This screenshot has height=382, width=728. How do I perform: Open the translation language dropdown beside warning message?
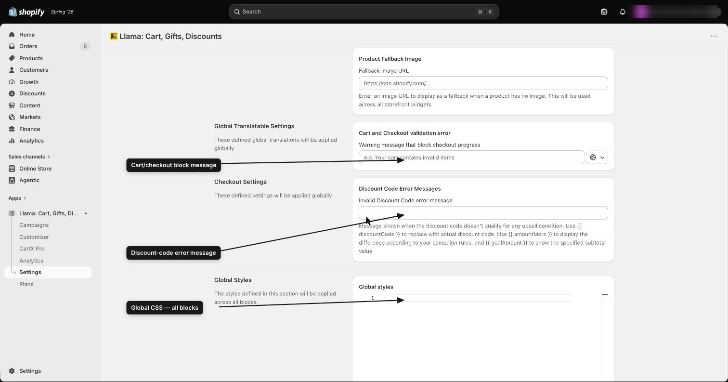pyautogui.click(x=597, y=158)
